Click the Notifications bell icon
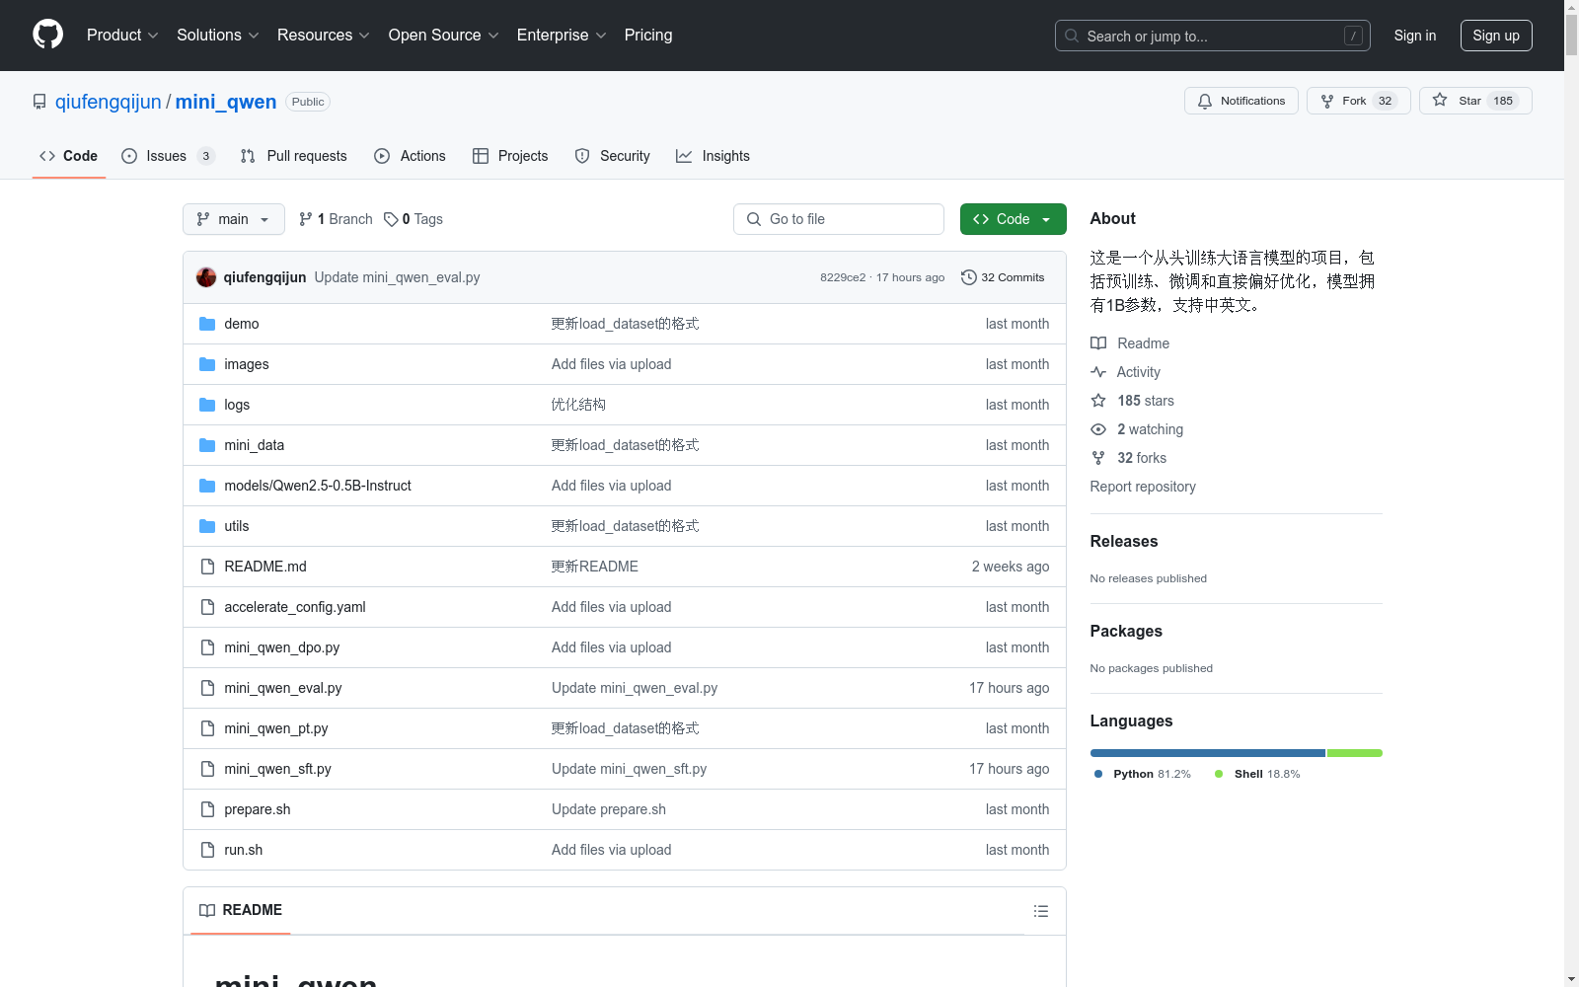Image resolution: width=1579 pixels, height=987 pixels. coord(1205,101)
